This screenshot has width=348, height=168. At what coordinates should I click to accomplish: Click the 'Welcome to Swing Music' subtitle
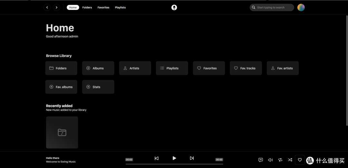click(61, 162)
